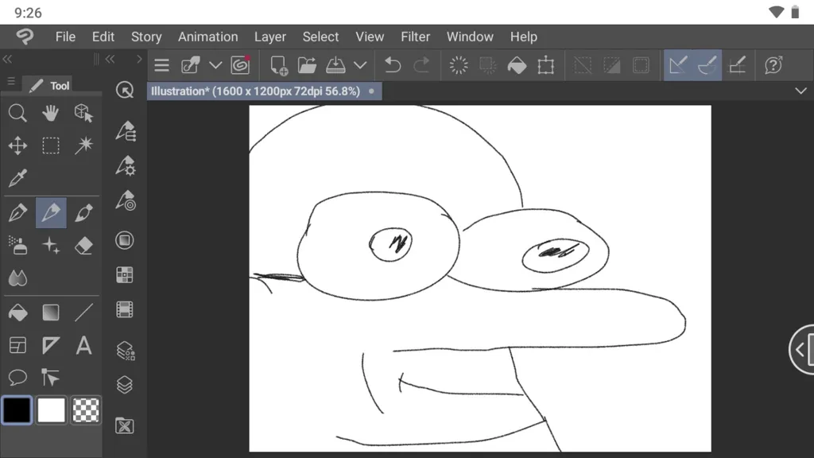Image resolution: width=814 pixels, height=458 pixels.
Task: Collapse the palette dock double-left chevron
Action: tap(110, 59)
